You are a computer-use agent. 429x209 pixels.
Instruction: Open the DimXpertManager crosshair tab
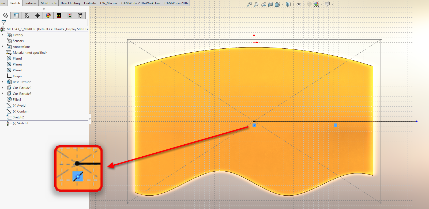(x=37, y=16)
